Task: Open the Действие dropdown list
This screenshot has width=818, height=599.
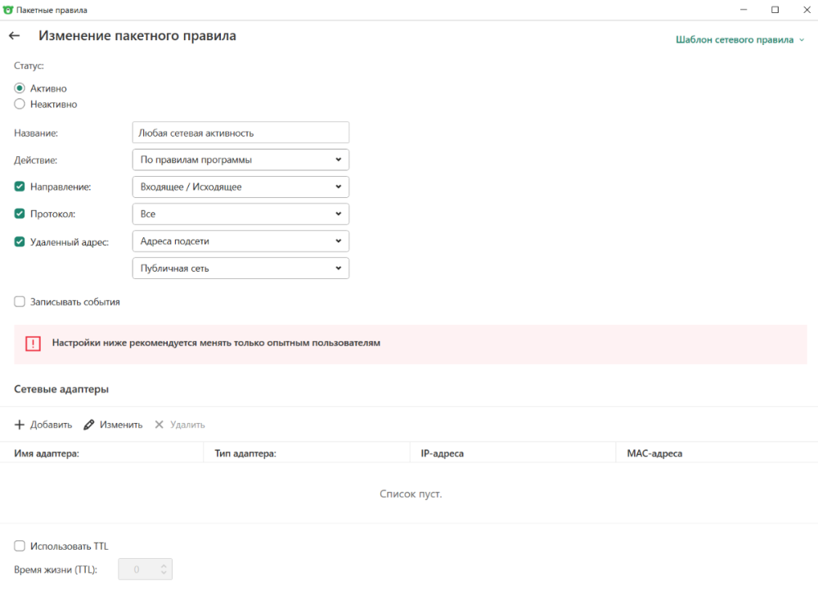Action: click(x=240, y=160)
